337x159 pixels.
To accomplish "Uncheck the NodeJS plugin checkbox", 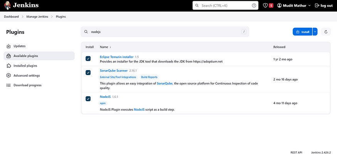I will pyautogui.click(x=88, y=99).
